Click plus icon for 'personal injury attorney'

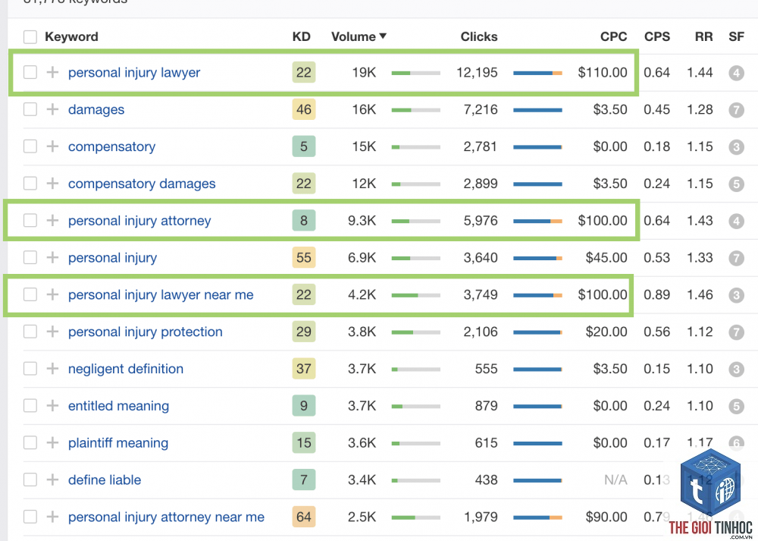click(52, 221)
